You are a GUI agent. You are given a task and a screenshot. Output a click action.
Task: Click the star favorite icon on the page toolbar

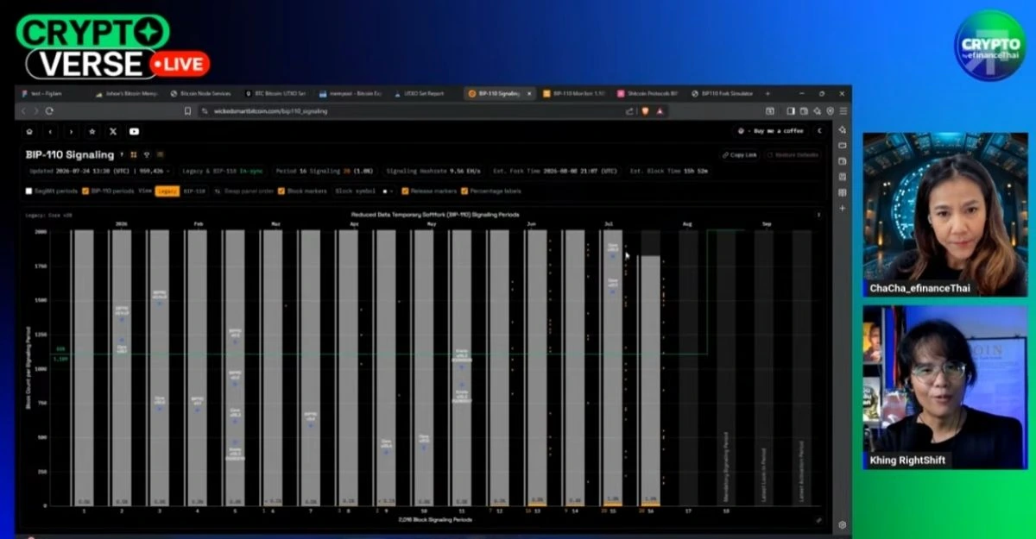click(x=92, y=131)
